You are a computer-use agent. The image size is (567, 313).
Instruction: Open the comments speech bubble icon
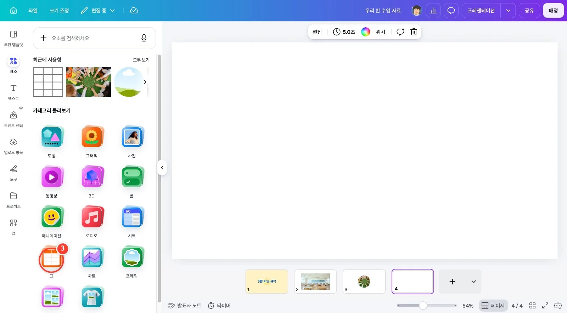click(x=451, y=11)
